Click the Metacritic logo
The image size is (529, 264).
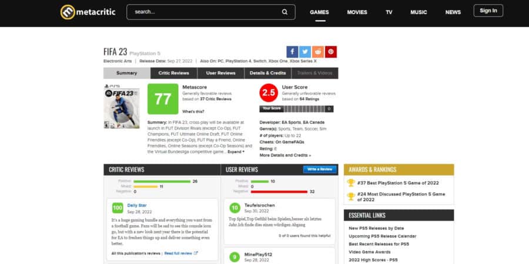click(88, 12)
